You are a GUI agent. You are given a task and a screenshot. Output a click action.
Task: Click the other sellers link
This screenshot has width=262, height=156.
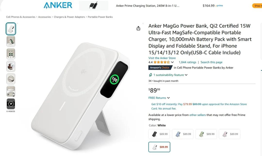pyautogui.click(x=198, y=115)
